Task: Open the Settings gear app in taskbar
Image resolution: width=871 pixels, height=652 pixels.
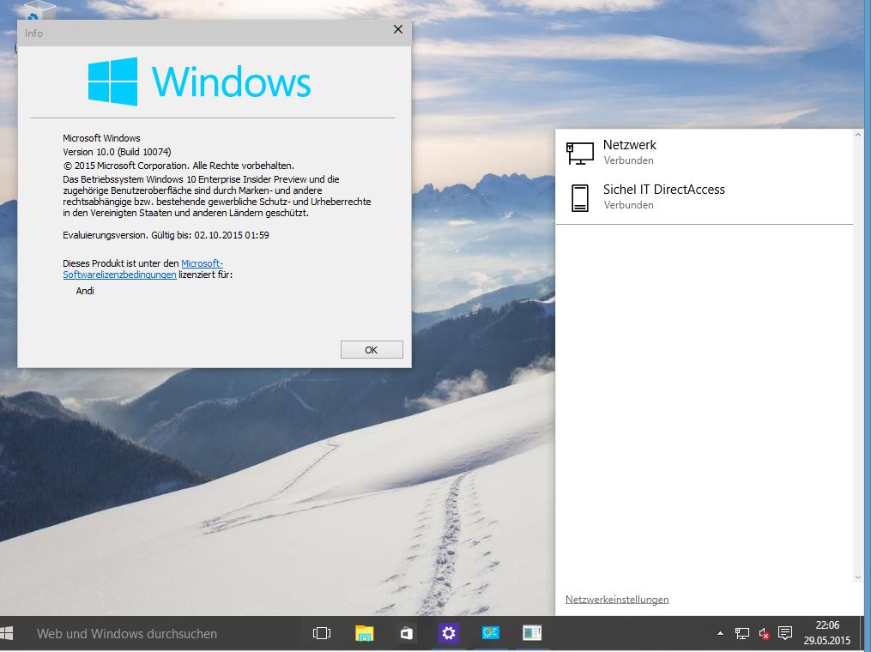Action: (448, 633)
